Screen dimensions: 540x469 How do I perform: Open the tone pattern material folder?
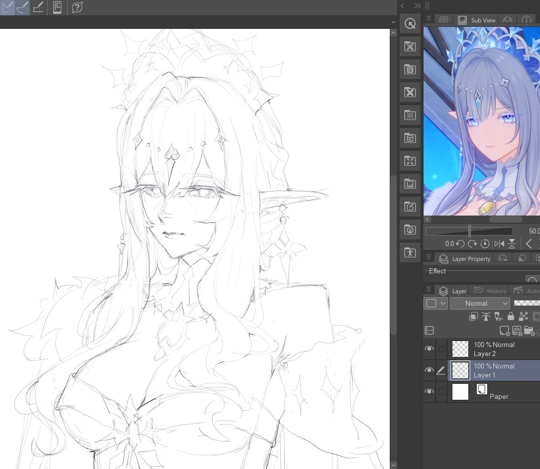pyautogui.click(x=410, y=115)
